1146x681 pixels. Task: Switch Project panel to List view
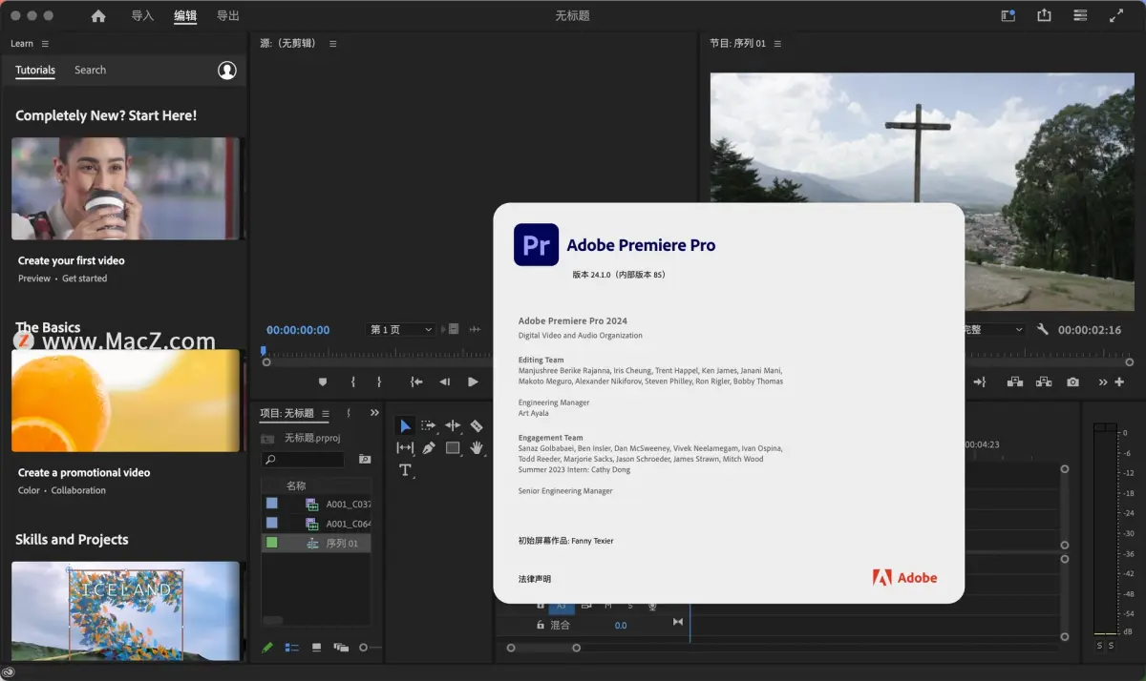pyautogui.click(x=291, y=648)
